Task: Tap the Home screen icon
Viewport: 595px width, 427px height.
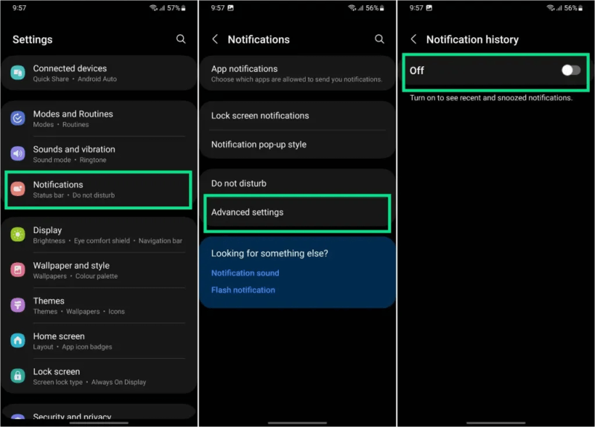Action: (18, 341)
